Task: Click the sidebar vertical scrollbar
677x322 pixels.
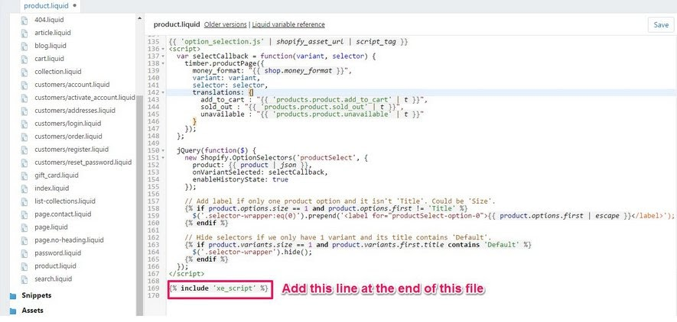Action: [139, 153]
